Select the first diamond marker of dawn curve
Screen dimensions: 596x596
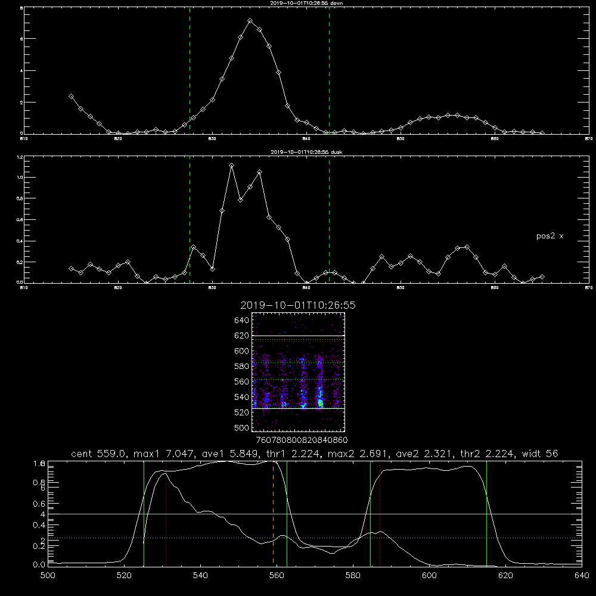71,97
